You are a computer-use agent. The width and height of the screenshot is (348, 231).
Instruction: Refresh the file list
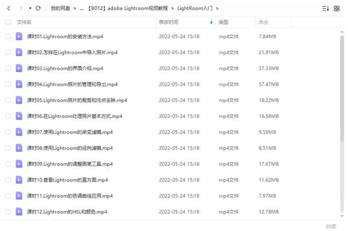point(38,8)
